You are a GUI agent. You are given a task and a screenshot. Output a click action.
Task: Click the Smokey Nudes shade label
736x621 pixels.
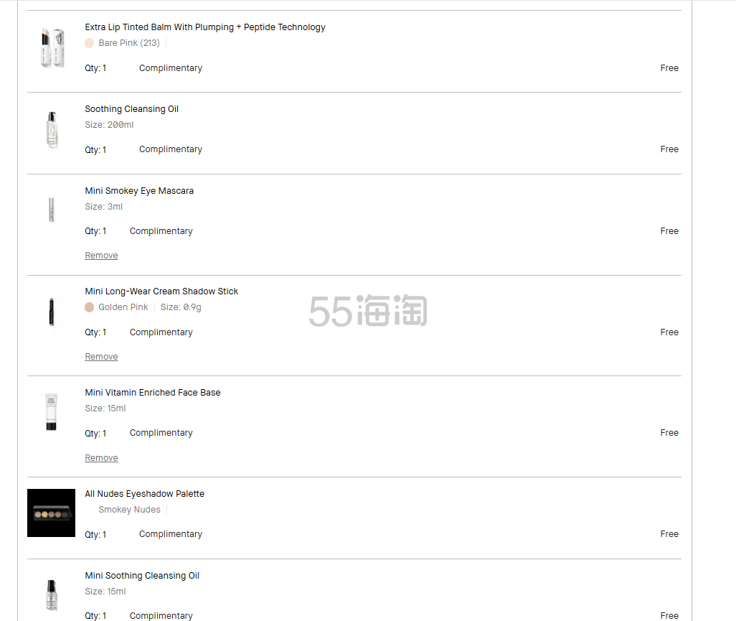130,510
